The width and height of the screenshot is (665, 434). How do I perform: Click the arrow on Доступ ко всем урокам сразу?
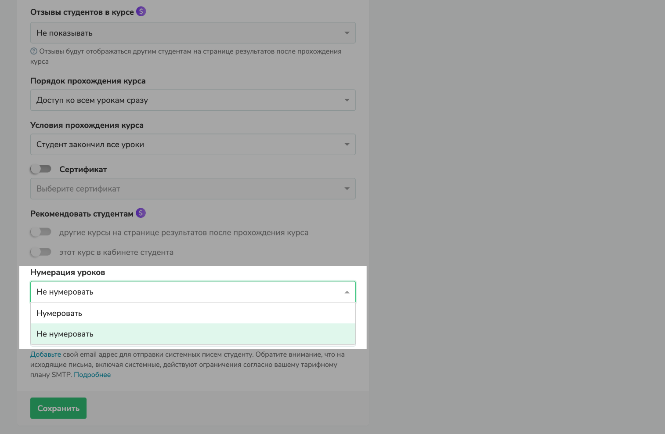(347, 100)
